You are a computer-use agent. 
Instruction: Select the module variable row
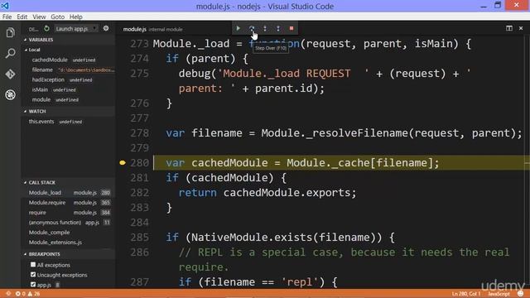click(x=69, y=99)
